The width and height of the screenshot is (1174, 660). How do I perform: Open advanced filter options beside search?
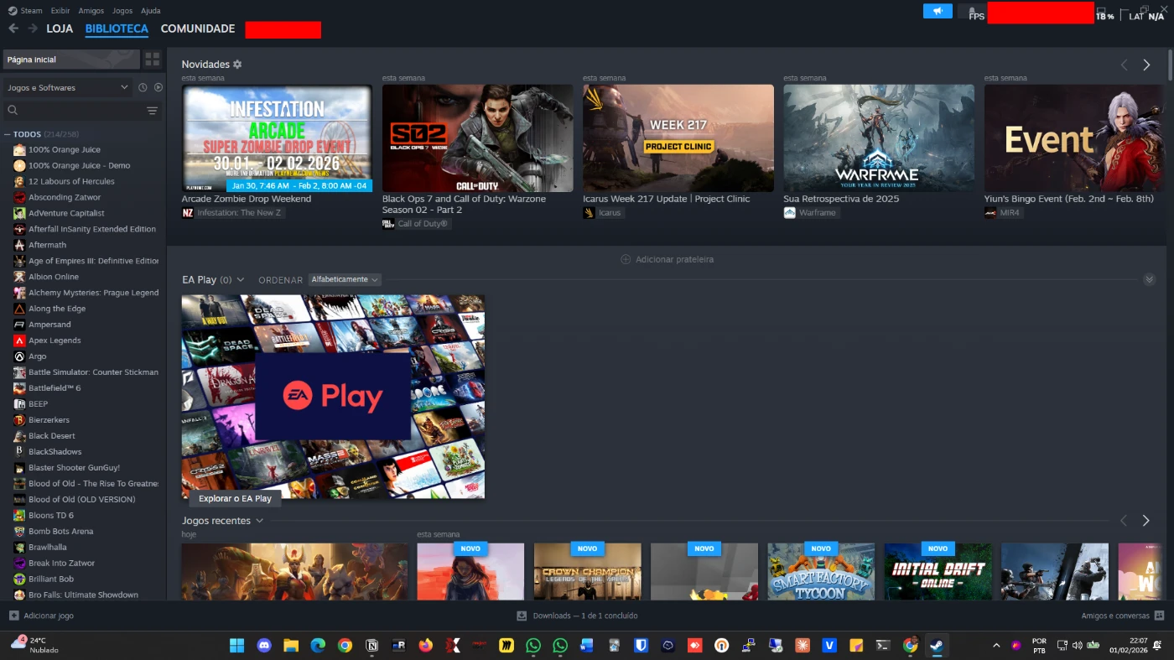[x=152, y=111]
